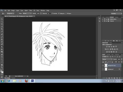Select the Lasso tool
Viewport: 123px width, 92px height.
tap(2, 24)
